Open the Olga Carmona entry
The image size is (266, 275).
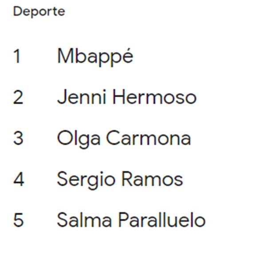click(124, 138)
